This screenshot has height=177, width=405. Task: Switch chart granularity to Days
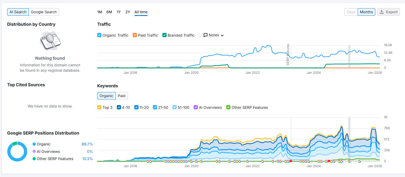[x=351, y=12]
